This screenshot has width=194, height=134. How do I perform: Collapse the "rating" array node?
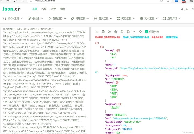118,50
